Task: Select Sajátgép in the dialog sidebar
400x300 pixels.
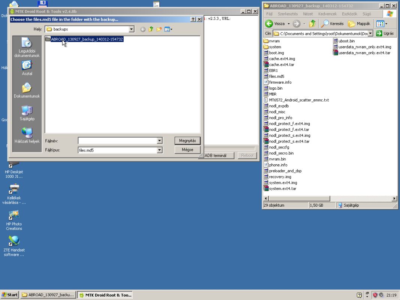Action: tap(27, 113)
